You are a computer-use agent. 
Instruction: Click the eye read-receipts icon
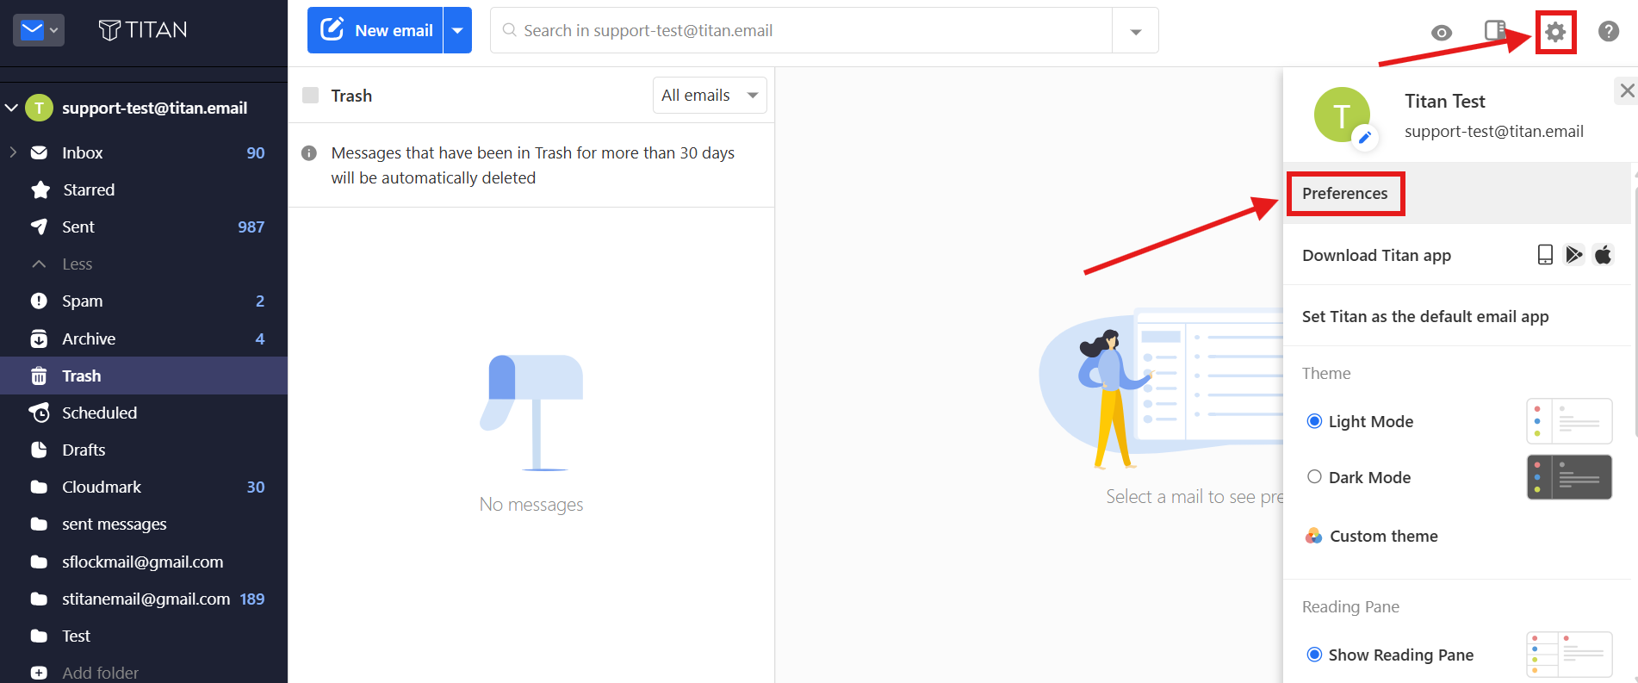point(1442,33)
